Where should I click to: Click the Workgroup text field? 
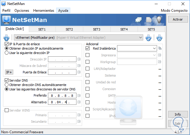(x=137, y=62)
